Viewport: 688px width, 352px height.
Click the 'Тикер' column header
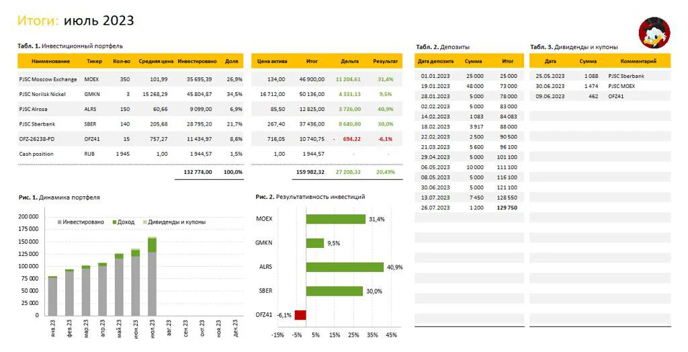click(94, 61)
